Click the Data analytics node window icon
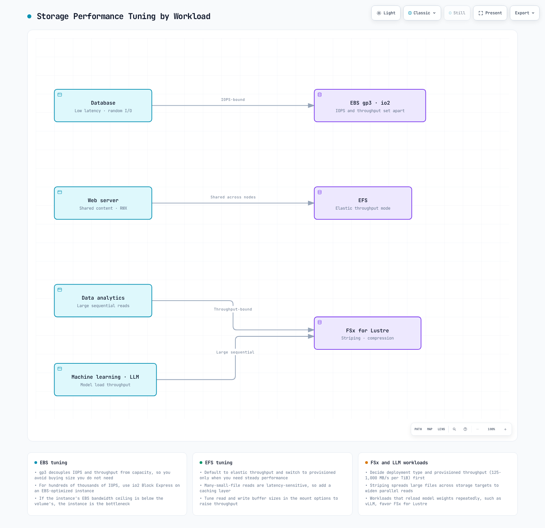 click(x=60, y=290)
